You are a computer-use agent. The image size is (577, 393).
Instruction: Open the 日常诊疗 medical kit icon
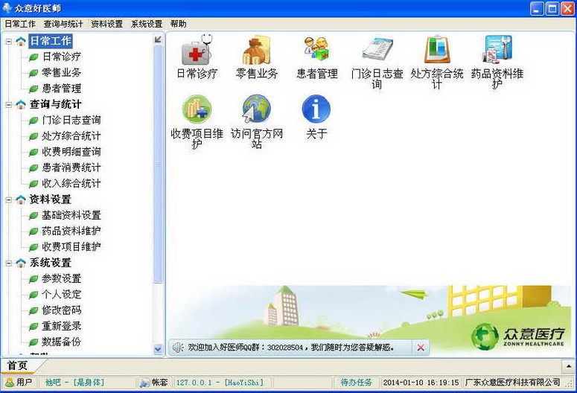click(x=197, y=51)
